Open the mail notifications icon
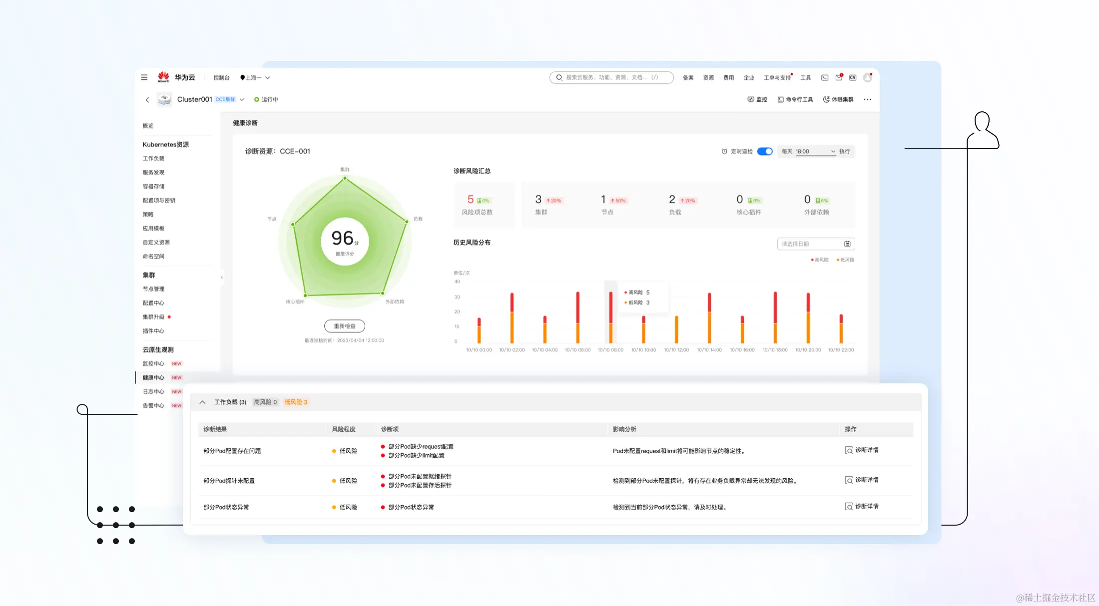The width and height of the screenshot is (1099, 606). point(839,77)
